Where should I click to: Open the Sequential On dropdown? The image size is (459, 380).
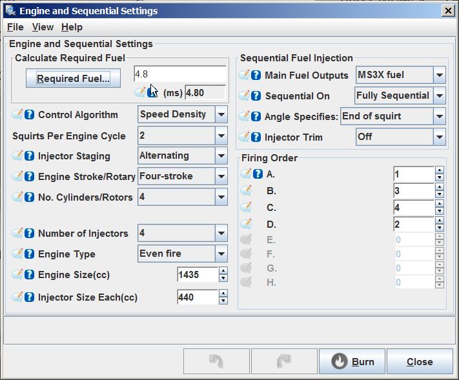[439, 96]
